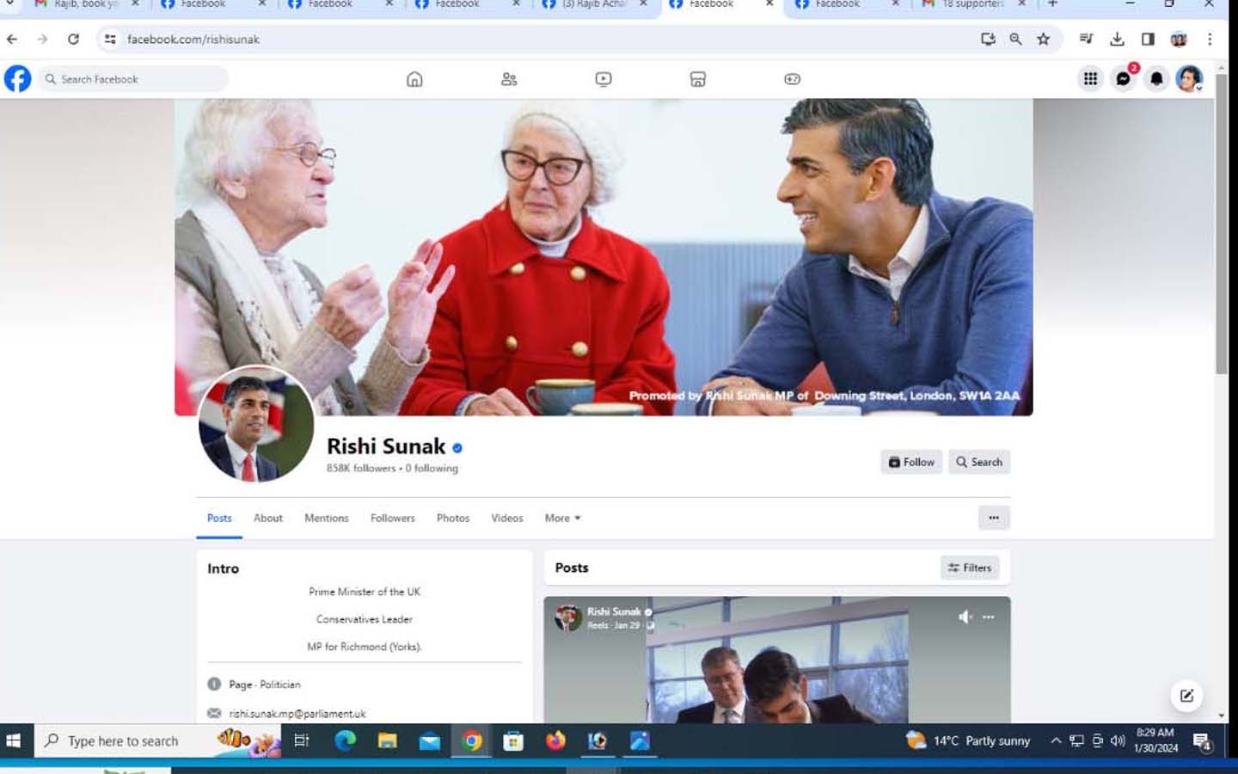This screenshot has width=1238, height=774.
Task: Follow the Rishi Sunak page
Action: 911,462
